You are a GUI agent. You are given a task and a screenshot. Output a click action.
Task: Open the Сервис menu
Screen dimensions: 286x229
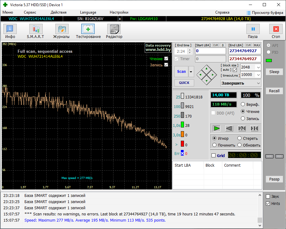click(30, 12)
